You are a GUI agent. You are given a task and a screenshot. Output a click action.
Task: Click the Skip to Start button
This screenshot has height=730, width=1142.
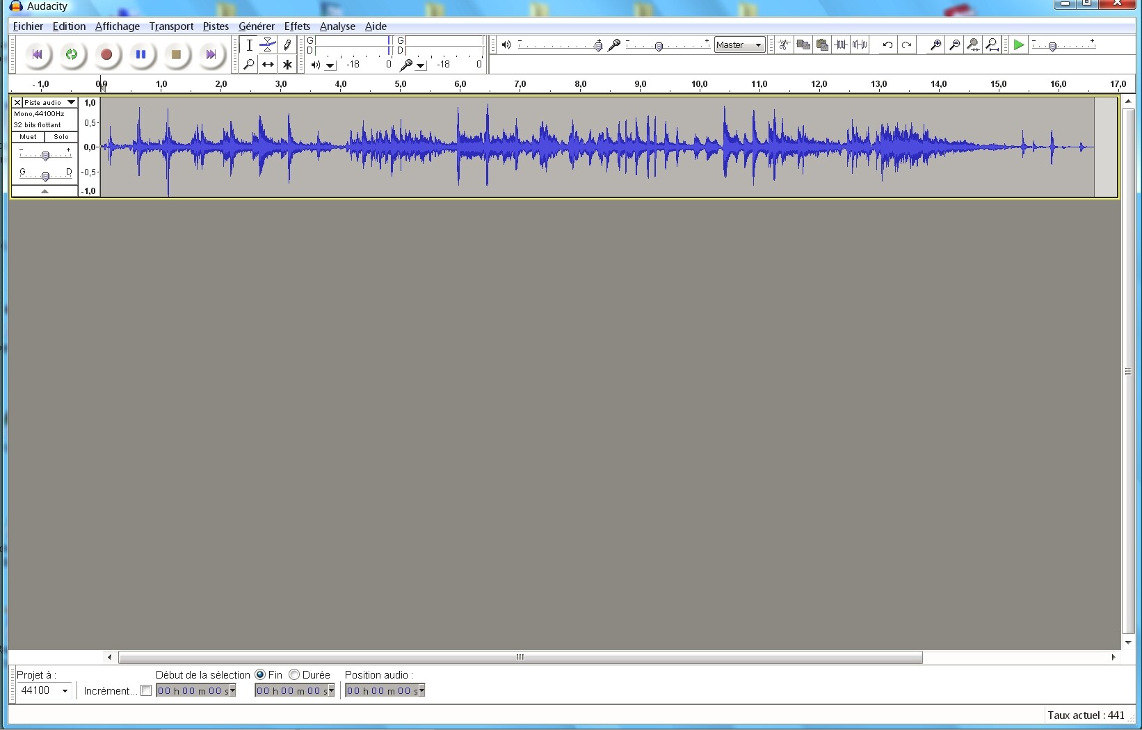coord(37,54)
